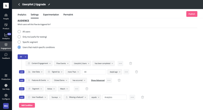Open the day(s) ago unit dropdown
203x110 pixels.
click(x=114, y=72)
